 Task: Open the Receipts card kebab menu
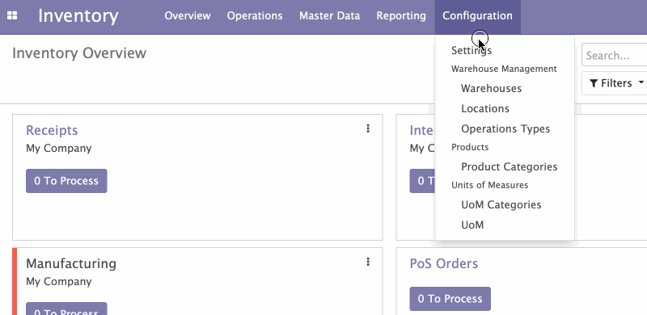pos(368,128)
